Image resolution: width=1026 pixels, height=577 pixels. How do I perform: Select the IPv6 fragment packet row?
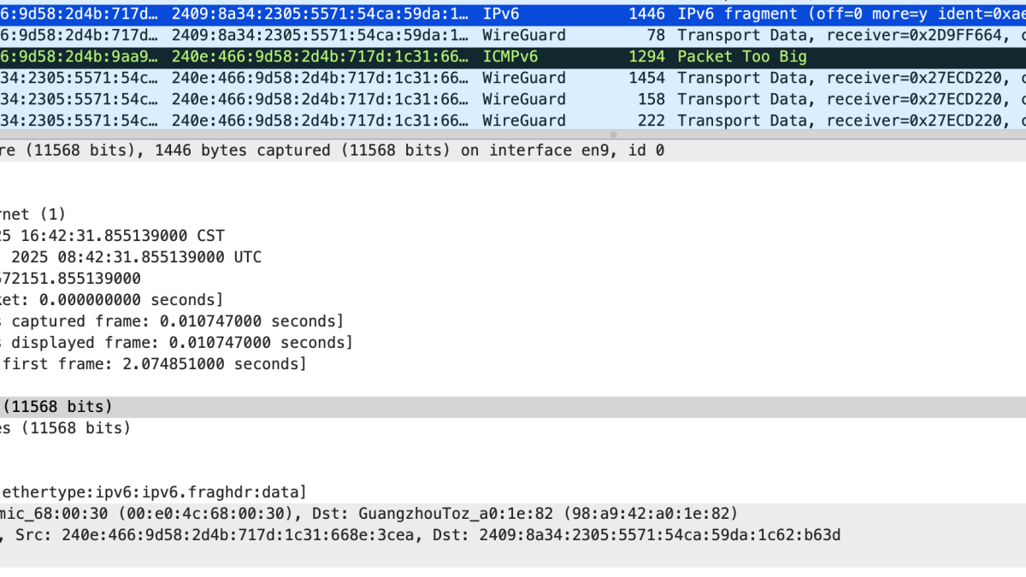(x=513, y=14)
